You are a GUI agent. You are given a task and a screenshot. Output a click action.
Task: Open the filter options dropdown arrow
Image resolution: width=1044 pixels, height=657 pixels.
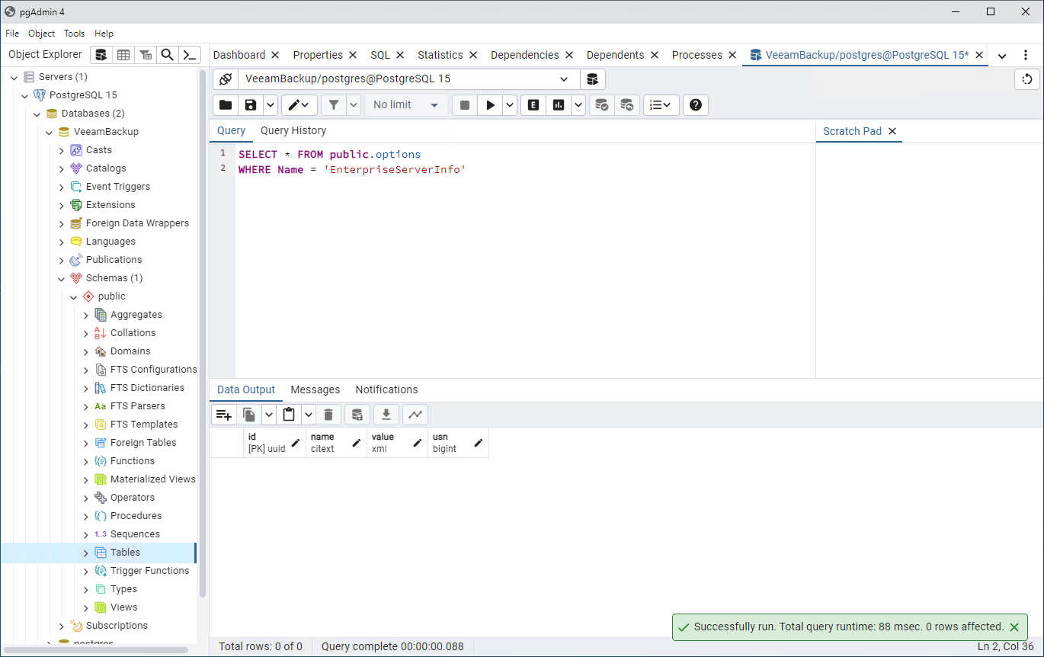354,105
